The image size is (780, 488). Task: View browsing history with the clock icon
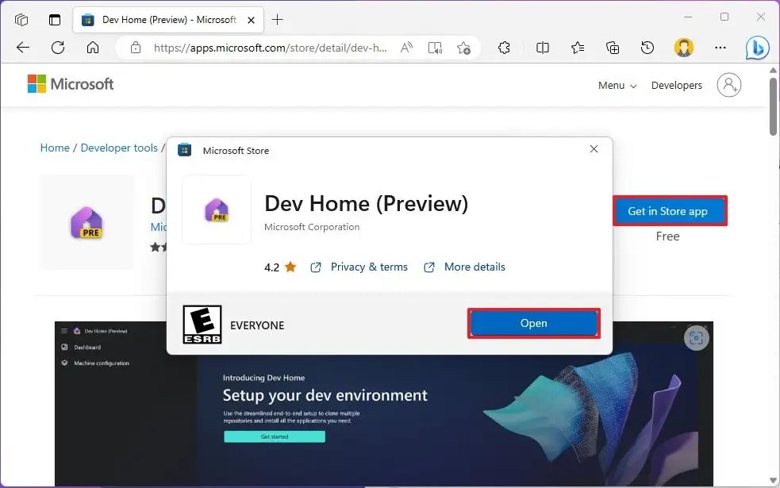coord(647,48)
